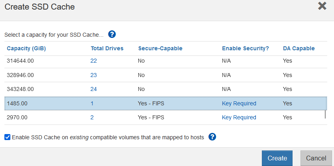Open the 24 total drives link

click(94, 89)
